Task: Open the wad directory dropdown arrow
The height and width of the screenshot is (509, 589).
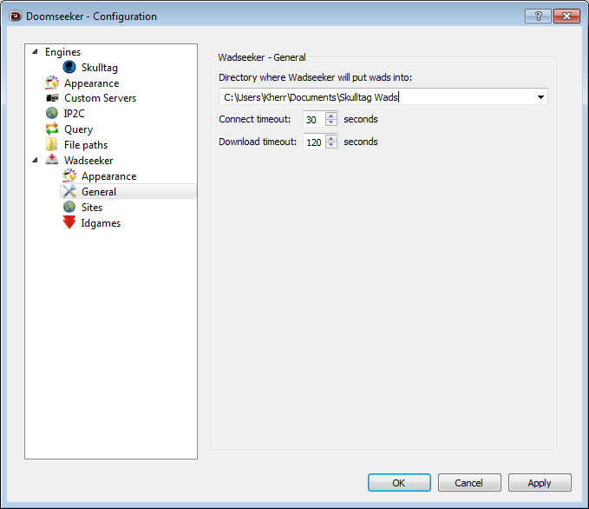Action: click(x=540, y=97)
